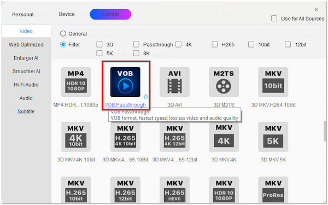Switch to the Device tab
The height and width of the screenshot is (205, 328).
(x=67, y=14)
